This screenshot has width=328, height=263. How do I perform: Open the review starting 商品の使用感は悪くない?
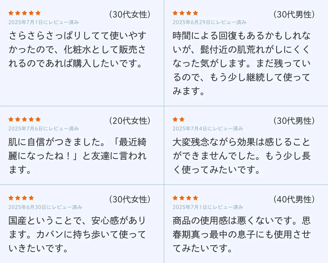coord(241,234)
